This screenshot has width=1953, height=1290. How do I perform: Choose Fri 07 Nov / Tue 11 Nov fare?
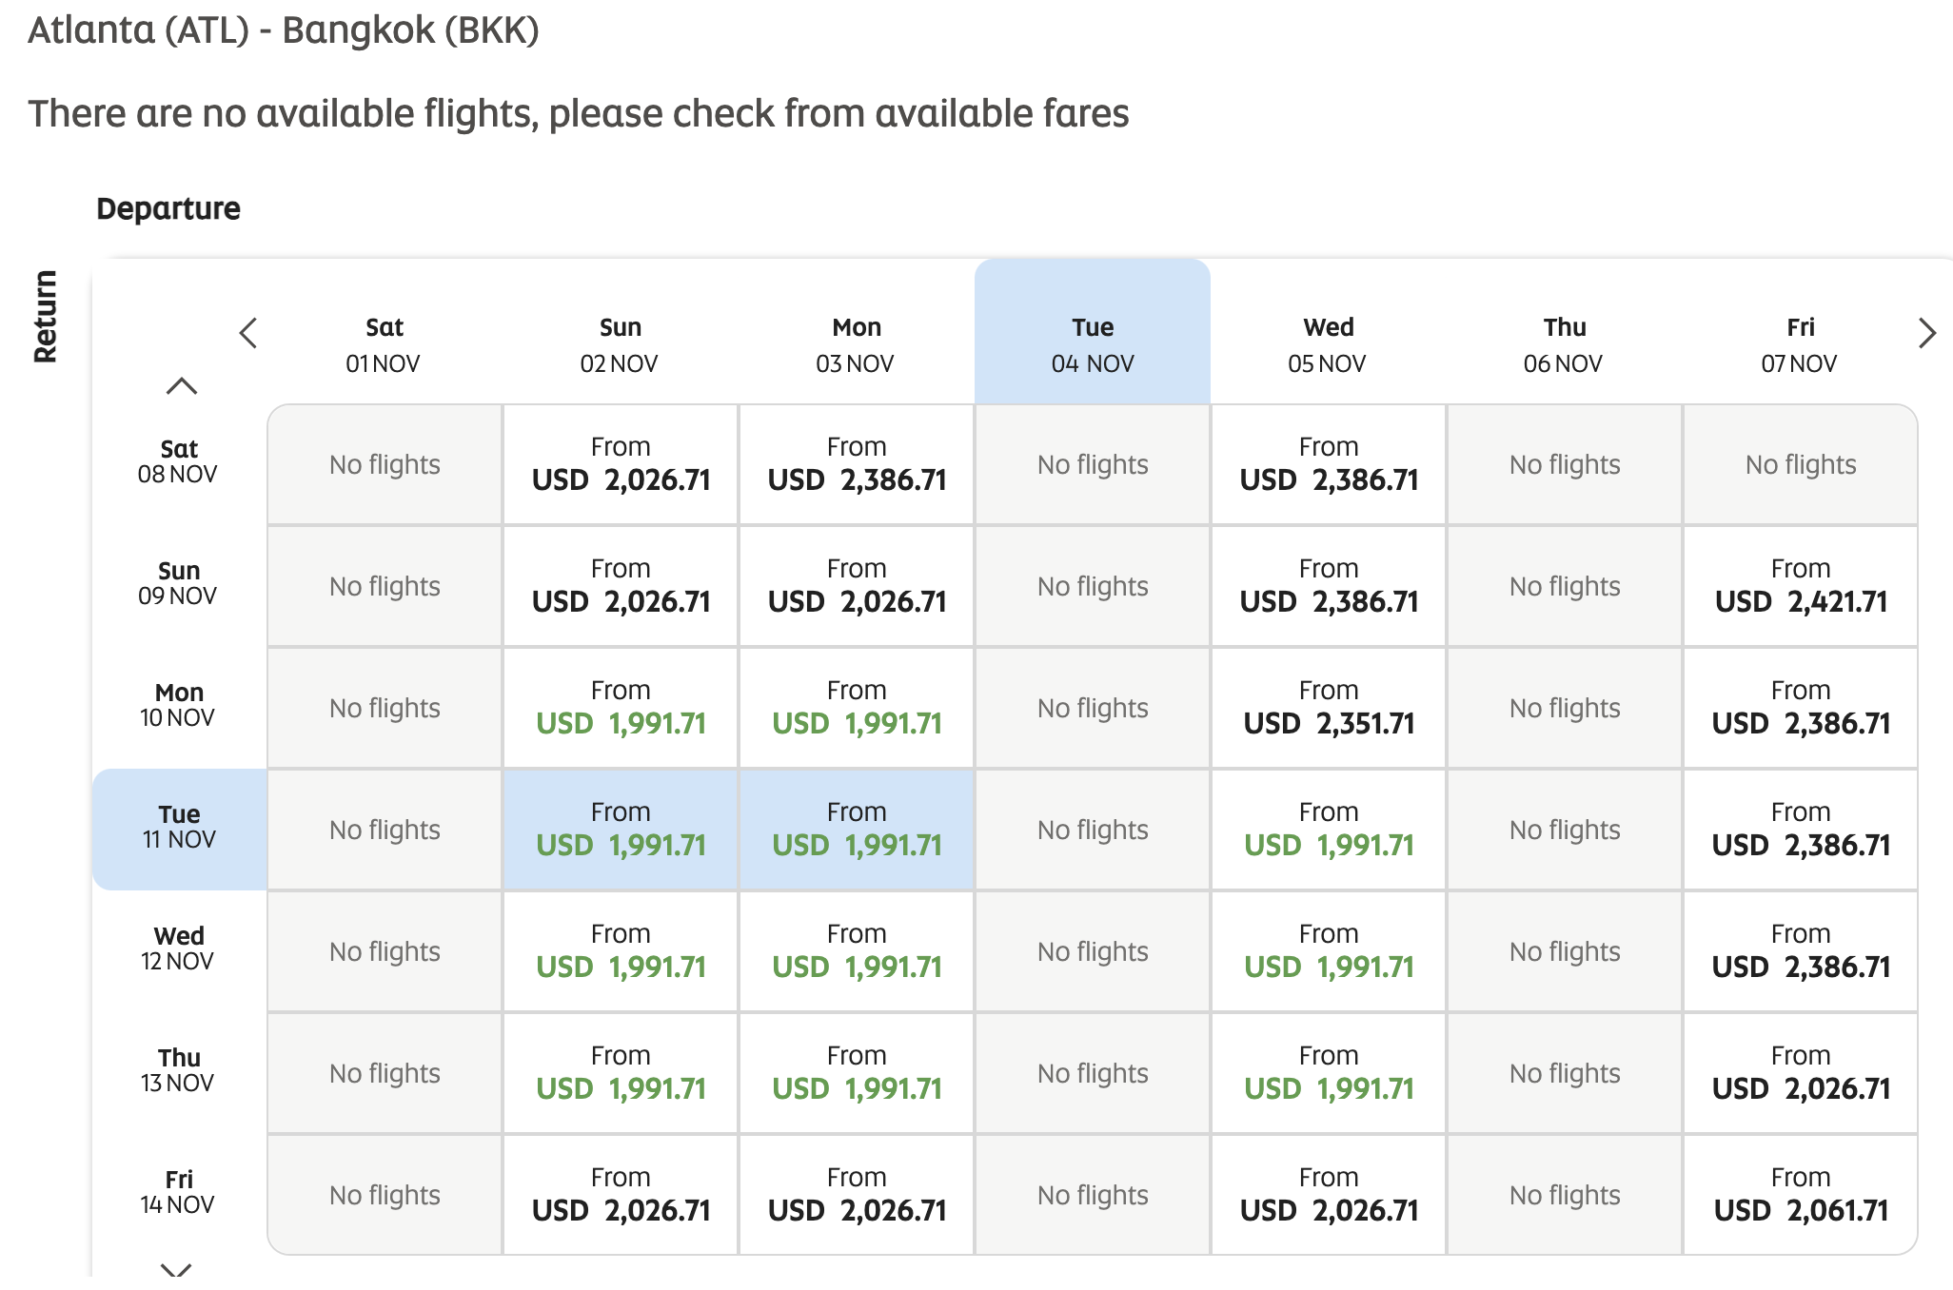[x=1801, y=830]
